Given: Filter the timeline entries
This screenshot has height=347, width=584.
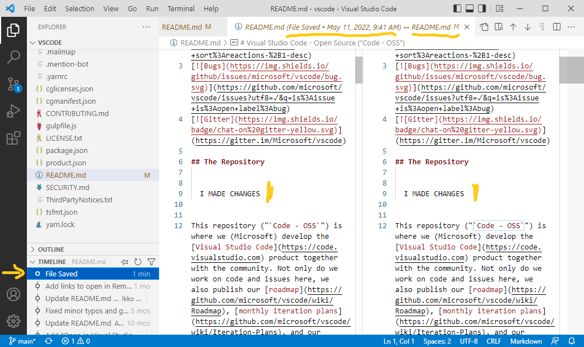Looking at the screenshot, I should 151,262.
